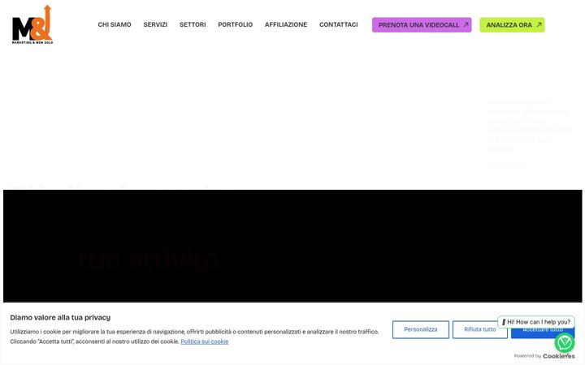This screenshot has width=585, height=365.
Task: Open the green chat widget icon
Action: (565, 342)
